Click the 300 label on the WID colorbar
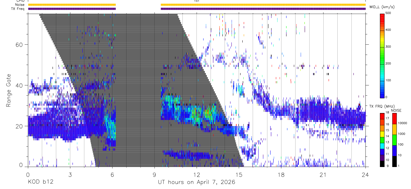Image resolution: width=411 pixels, height=189 pixels. [388, 47]
